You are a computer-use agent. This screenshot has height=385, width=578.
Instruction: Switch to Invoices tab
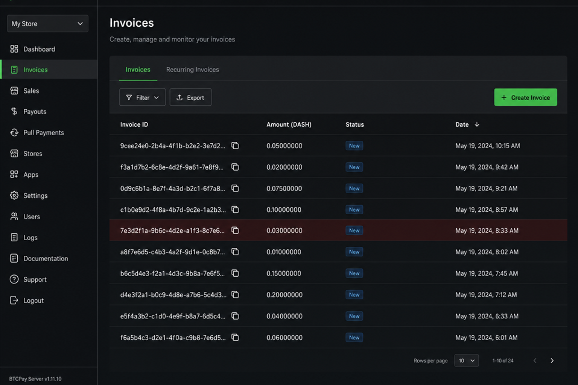coord(138,70)
